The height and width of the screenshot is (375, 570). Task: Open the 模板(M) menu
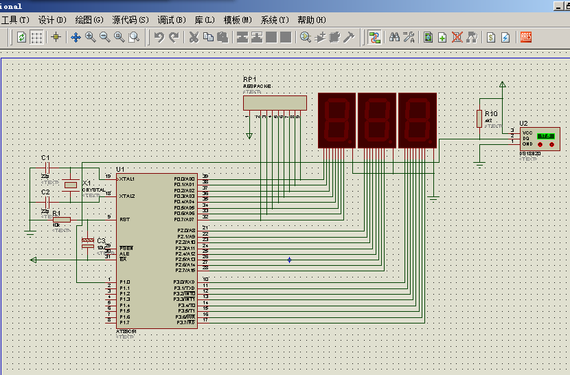(x=238, y=20)
